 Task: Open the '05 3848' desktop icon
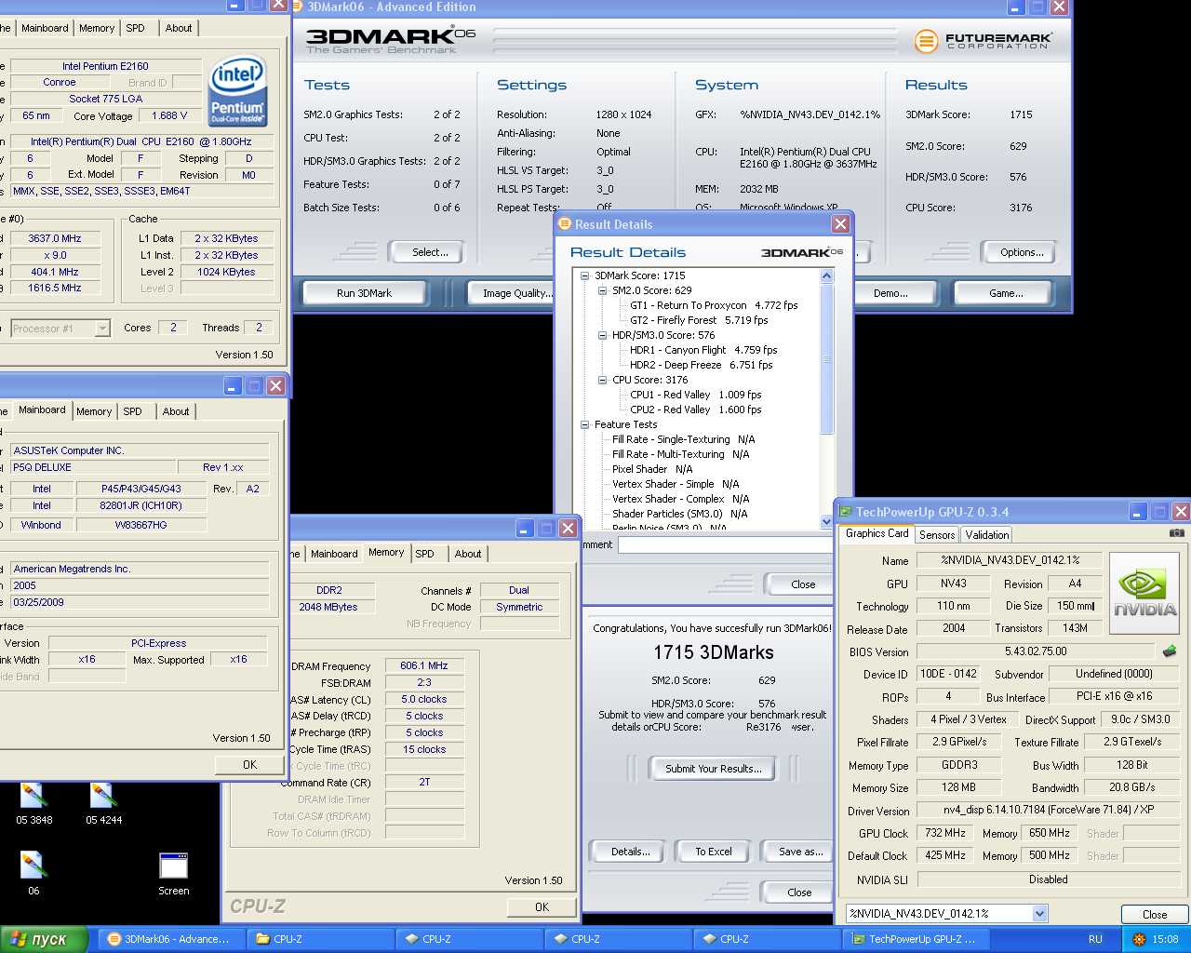tap(33, 804)
